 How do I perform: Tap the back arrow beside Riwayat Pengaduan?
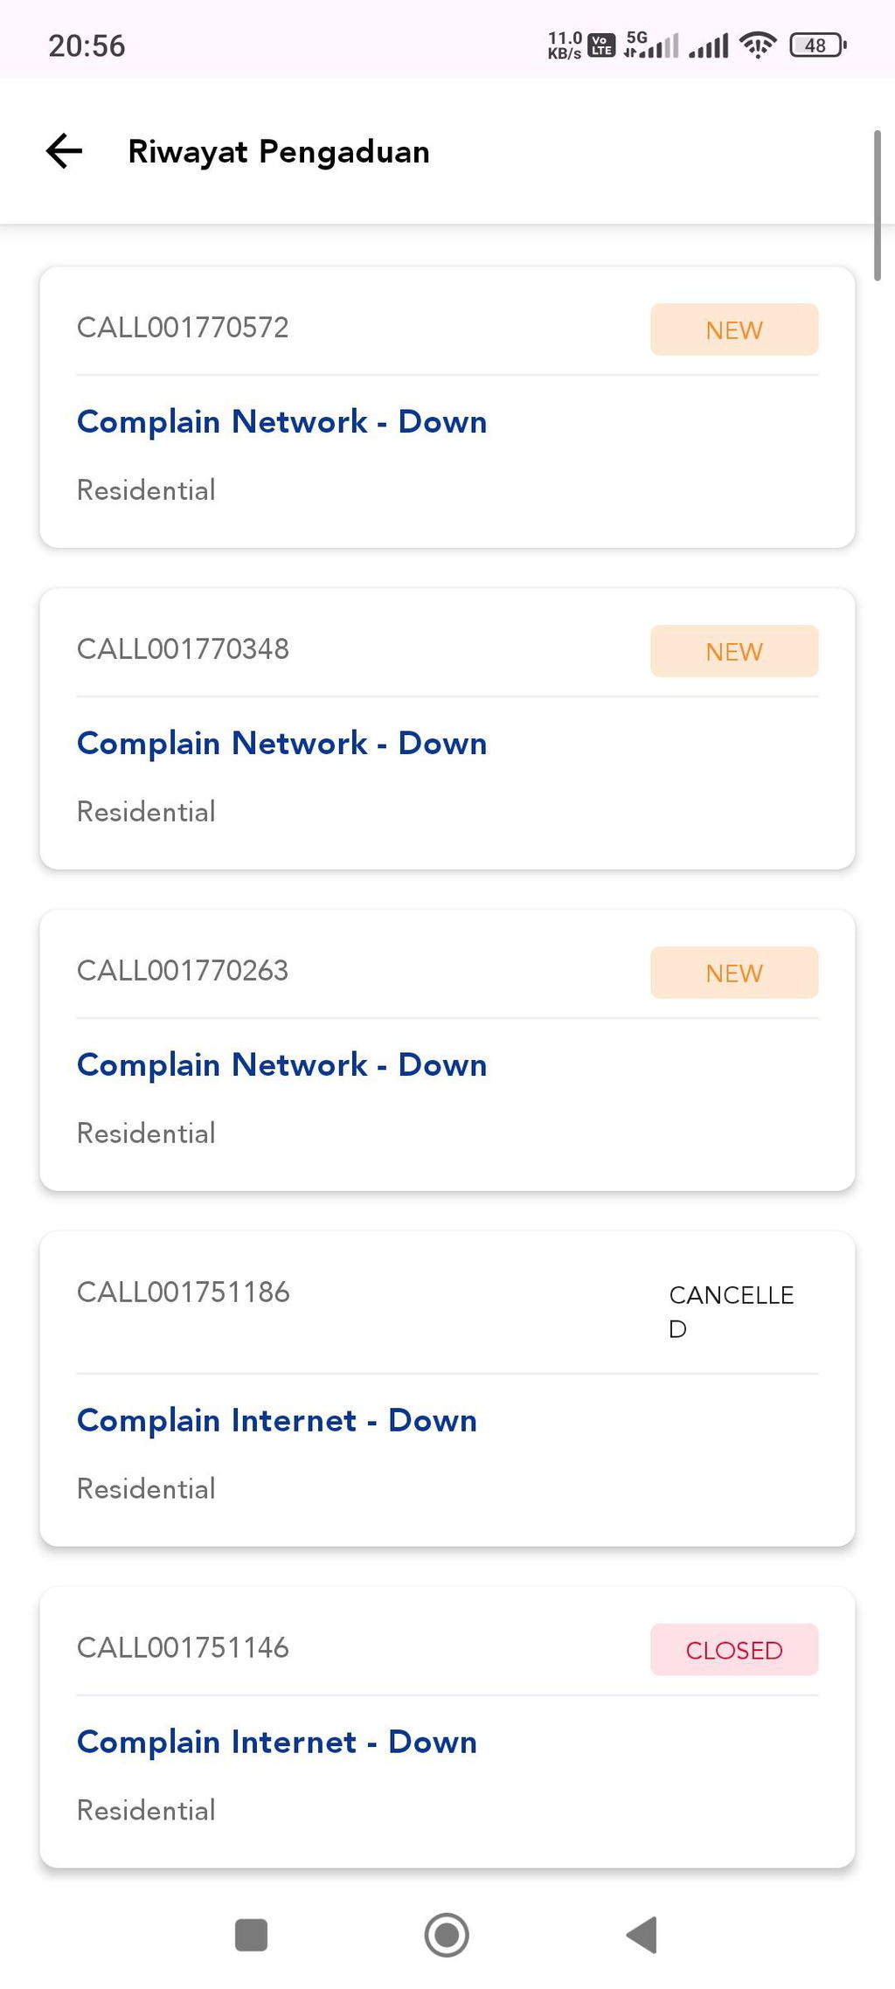point(64,151)
